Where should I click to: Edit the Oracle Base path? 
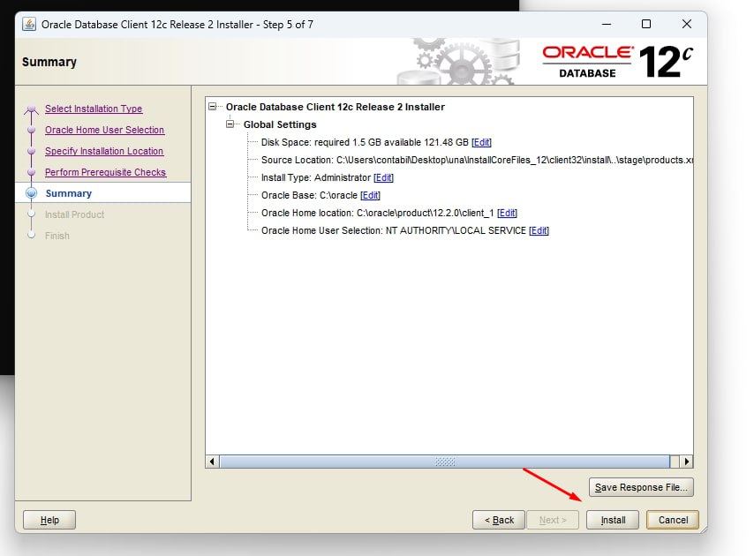point(370,195)
